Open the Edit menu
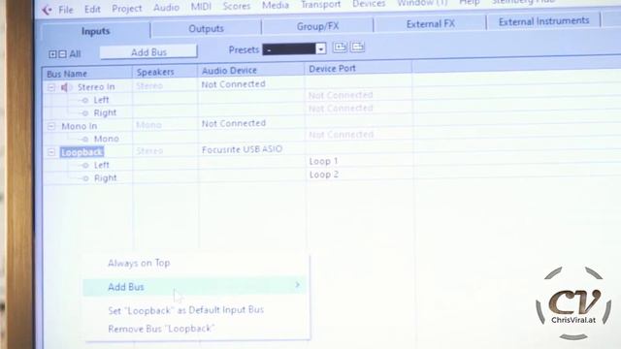This screenshot has height=349, width=621. pos(92,9)
